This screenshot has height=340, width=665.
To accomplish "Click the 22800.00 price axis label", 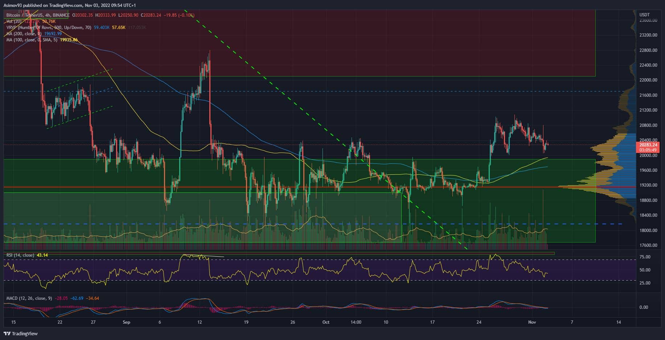I will (648, 50).
